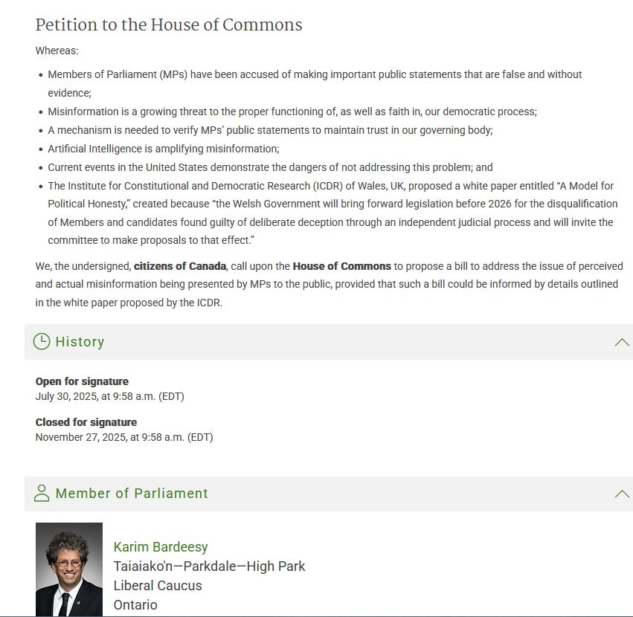633x617 pixels.
Task: Click the person icon beside Member of Parliament
Action: (x=42, y=493)
